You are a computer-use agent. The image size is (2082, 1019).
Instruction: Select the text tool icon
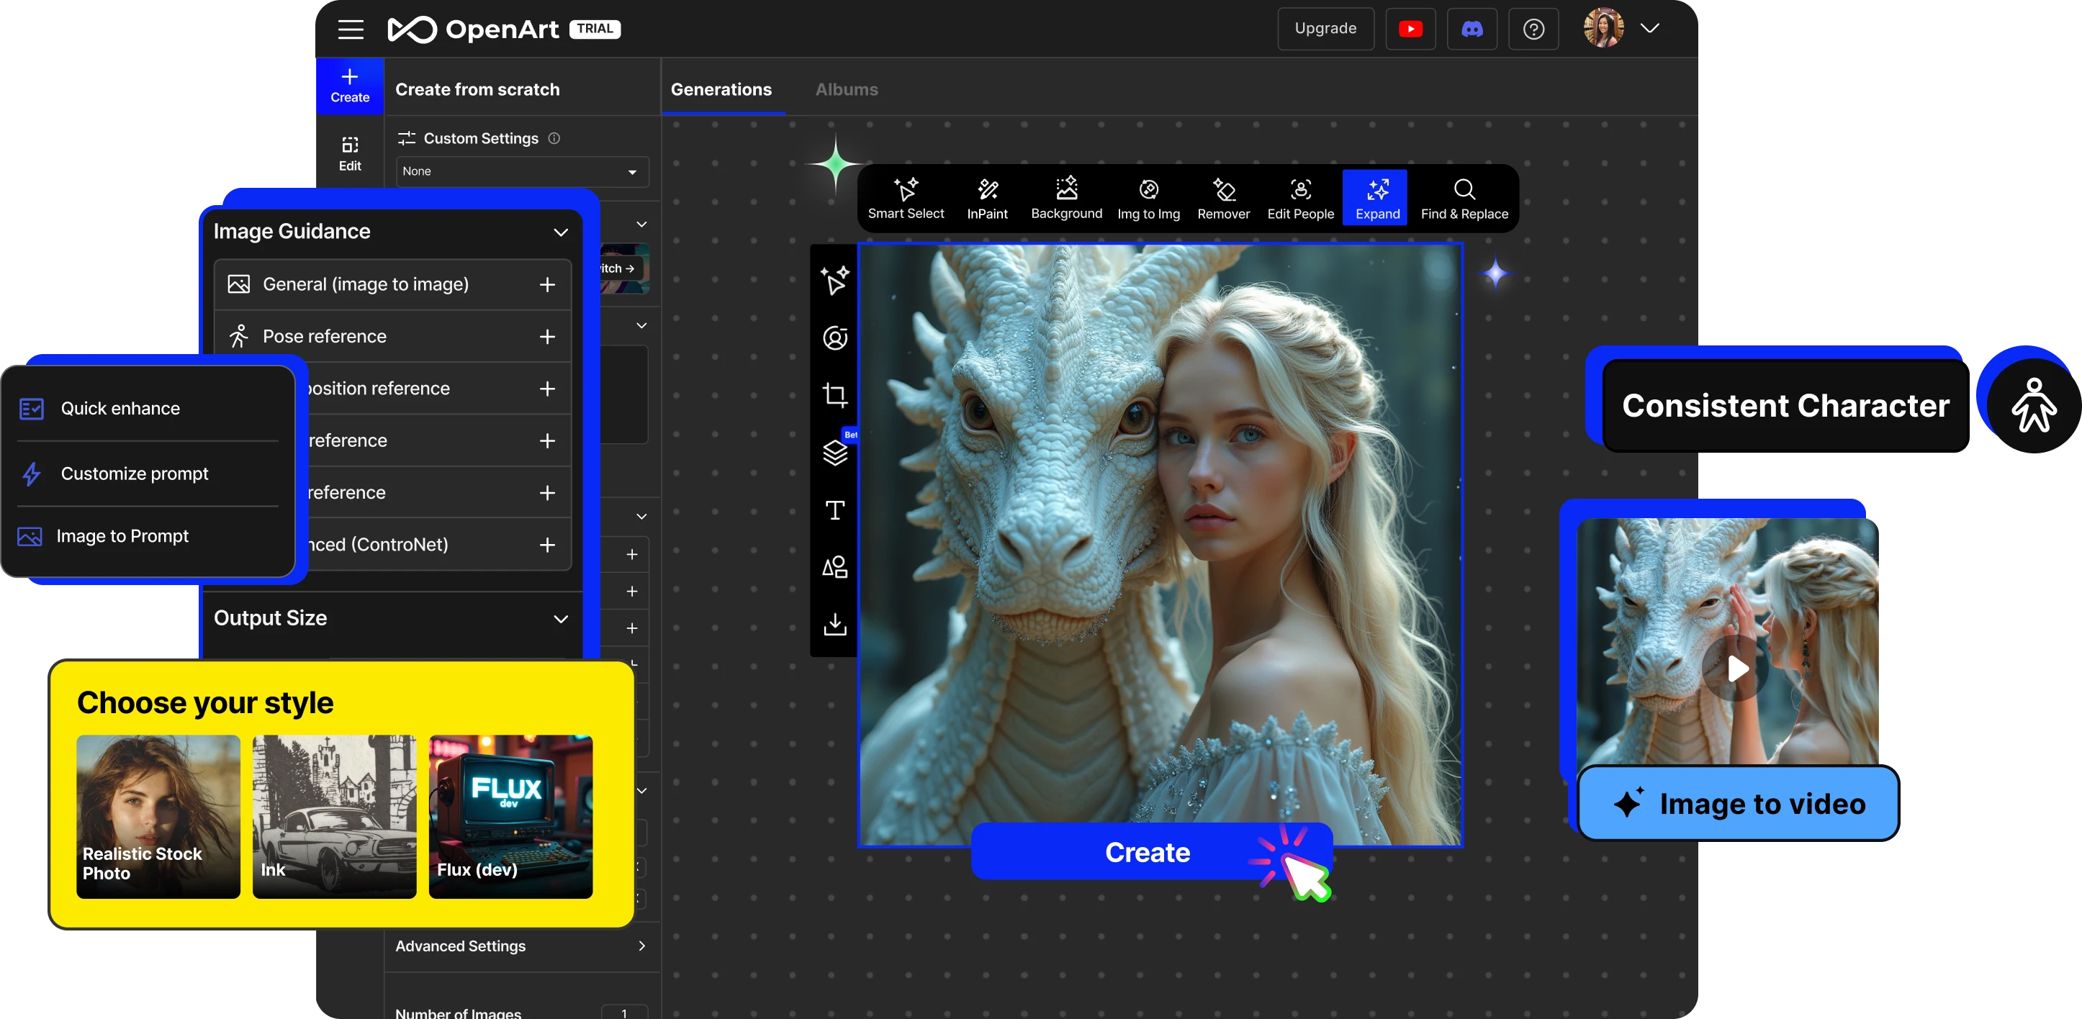(834, 510)
